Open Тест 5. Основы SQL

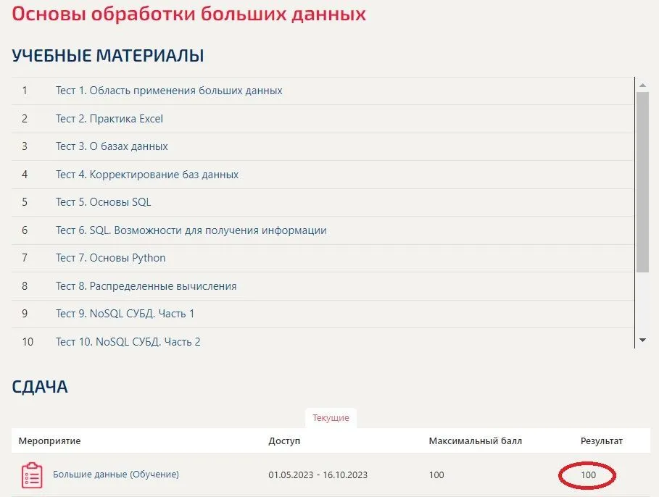(104, 202)
